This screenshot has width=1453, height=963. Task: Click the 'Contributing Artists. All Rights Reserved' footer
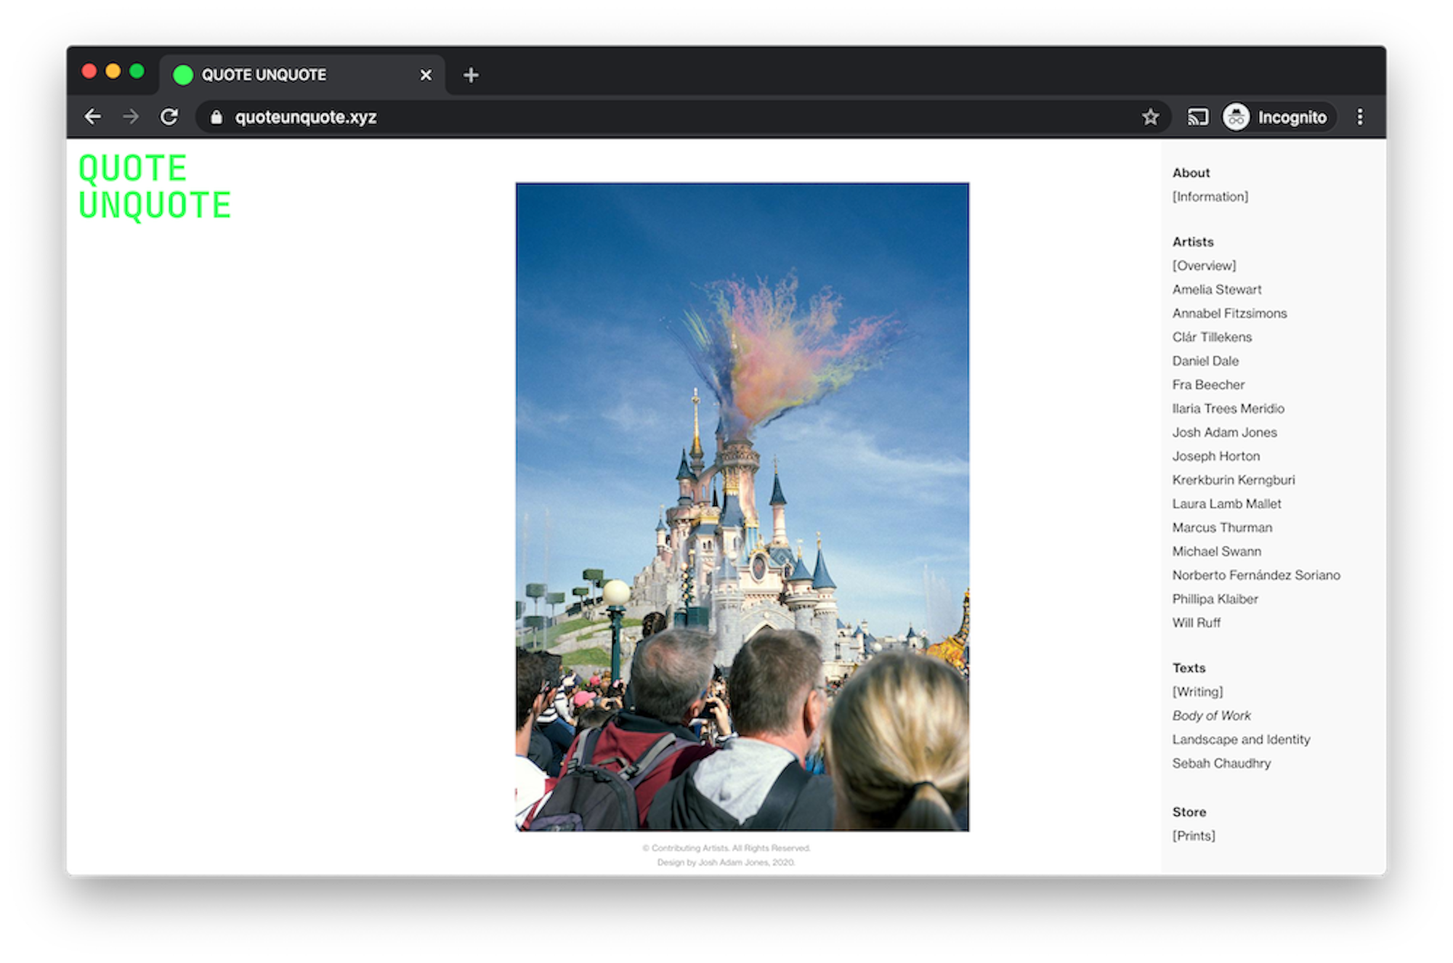[x=726, y=848]
